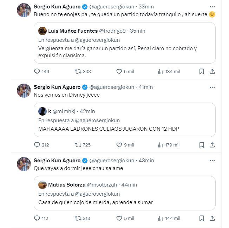This screenshot has height=228, width=229.
Task: Like the 'Que vayas a dormir' tweet
Action: tap(119, 218)
